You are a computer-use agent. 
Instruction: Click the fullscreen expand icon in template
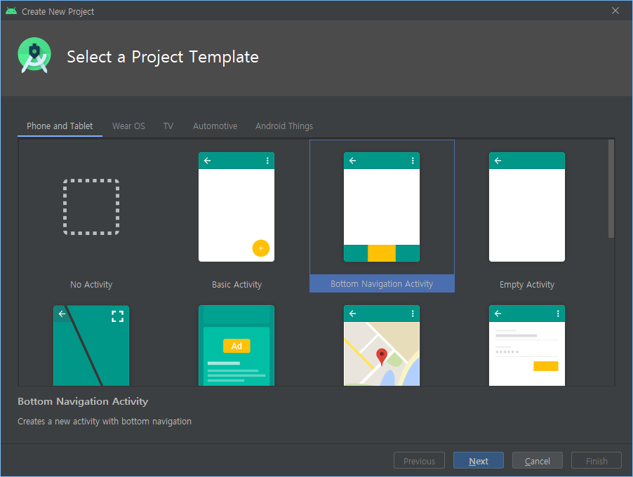point(117,316)
